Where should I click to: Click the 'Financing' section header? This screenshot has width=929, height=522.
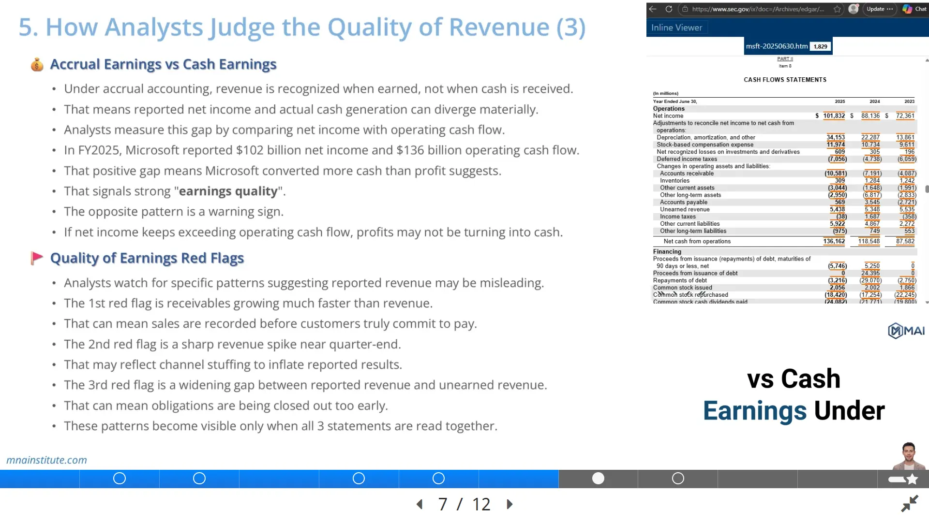(x=667, y=251)
